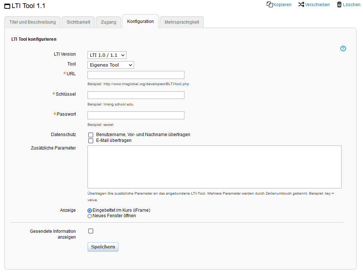Open the Sichtbarkeit tab
The image size is (363, 275).
(x=78, y=22)
